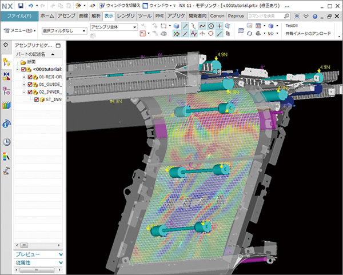Click the help question mark icon

(315, 17)
